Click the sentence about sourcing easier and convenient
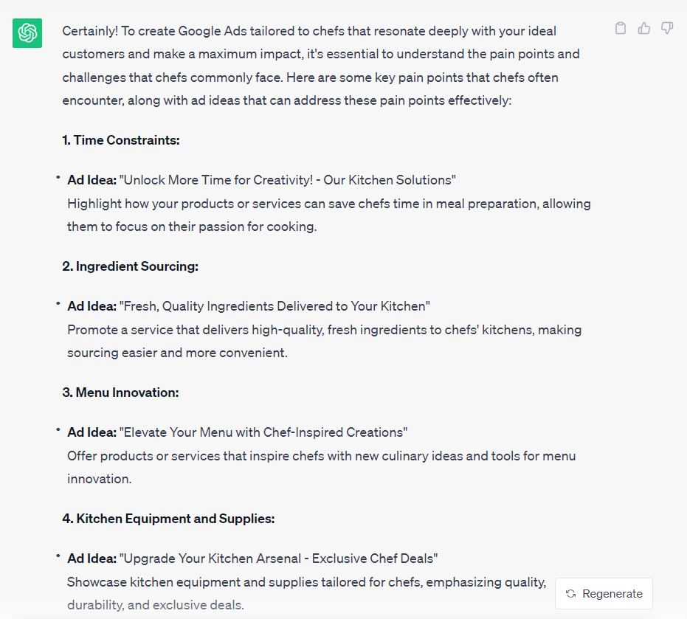The image size is (687, 619). (324, 342)
